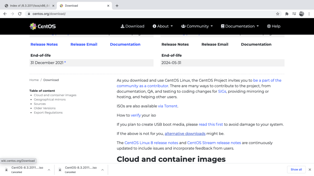Bookmark the page using the star icon
The image size is (314, 176).
pos(278,13)
